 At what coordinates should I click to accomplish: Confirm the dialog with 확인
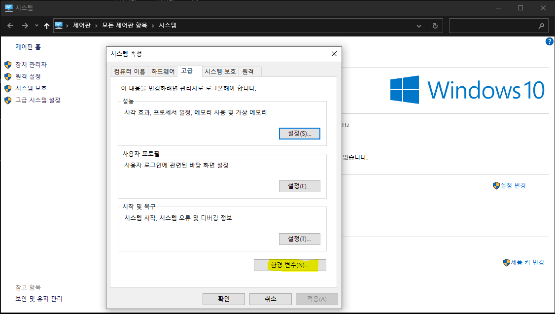pos(224,299)
